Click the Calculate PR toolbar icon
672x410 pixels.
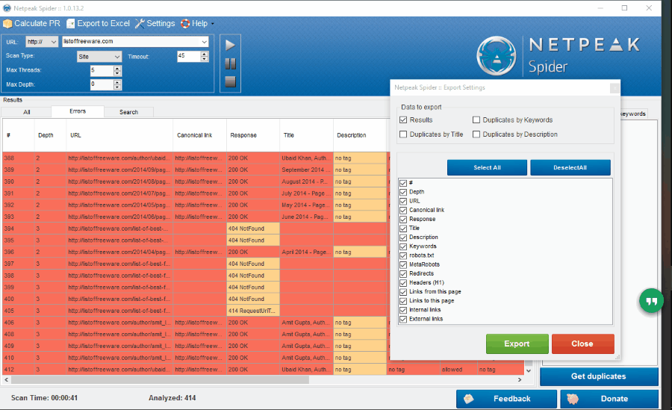(x=7, y=24)
